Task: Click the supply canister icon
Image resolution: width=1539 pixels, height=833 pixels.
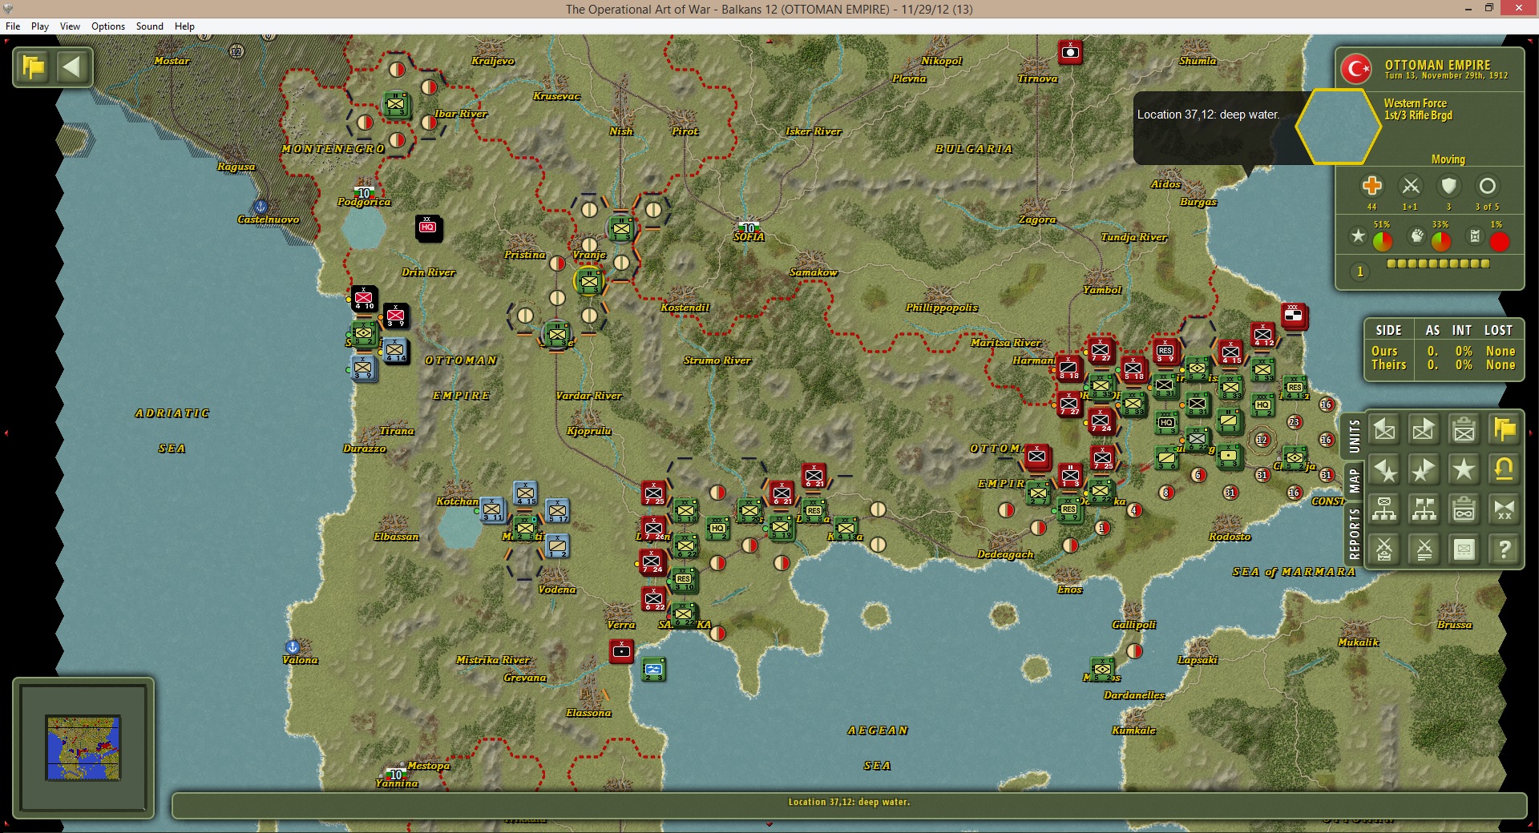Action: tap(1475, 236)
